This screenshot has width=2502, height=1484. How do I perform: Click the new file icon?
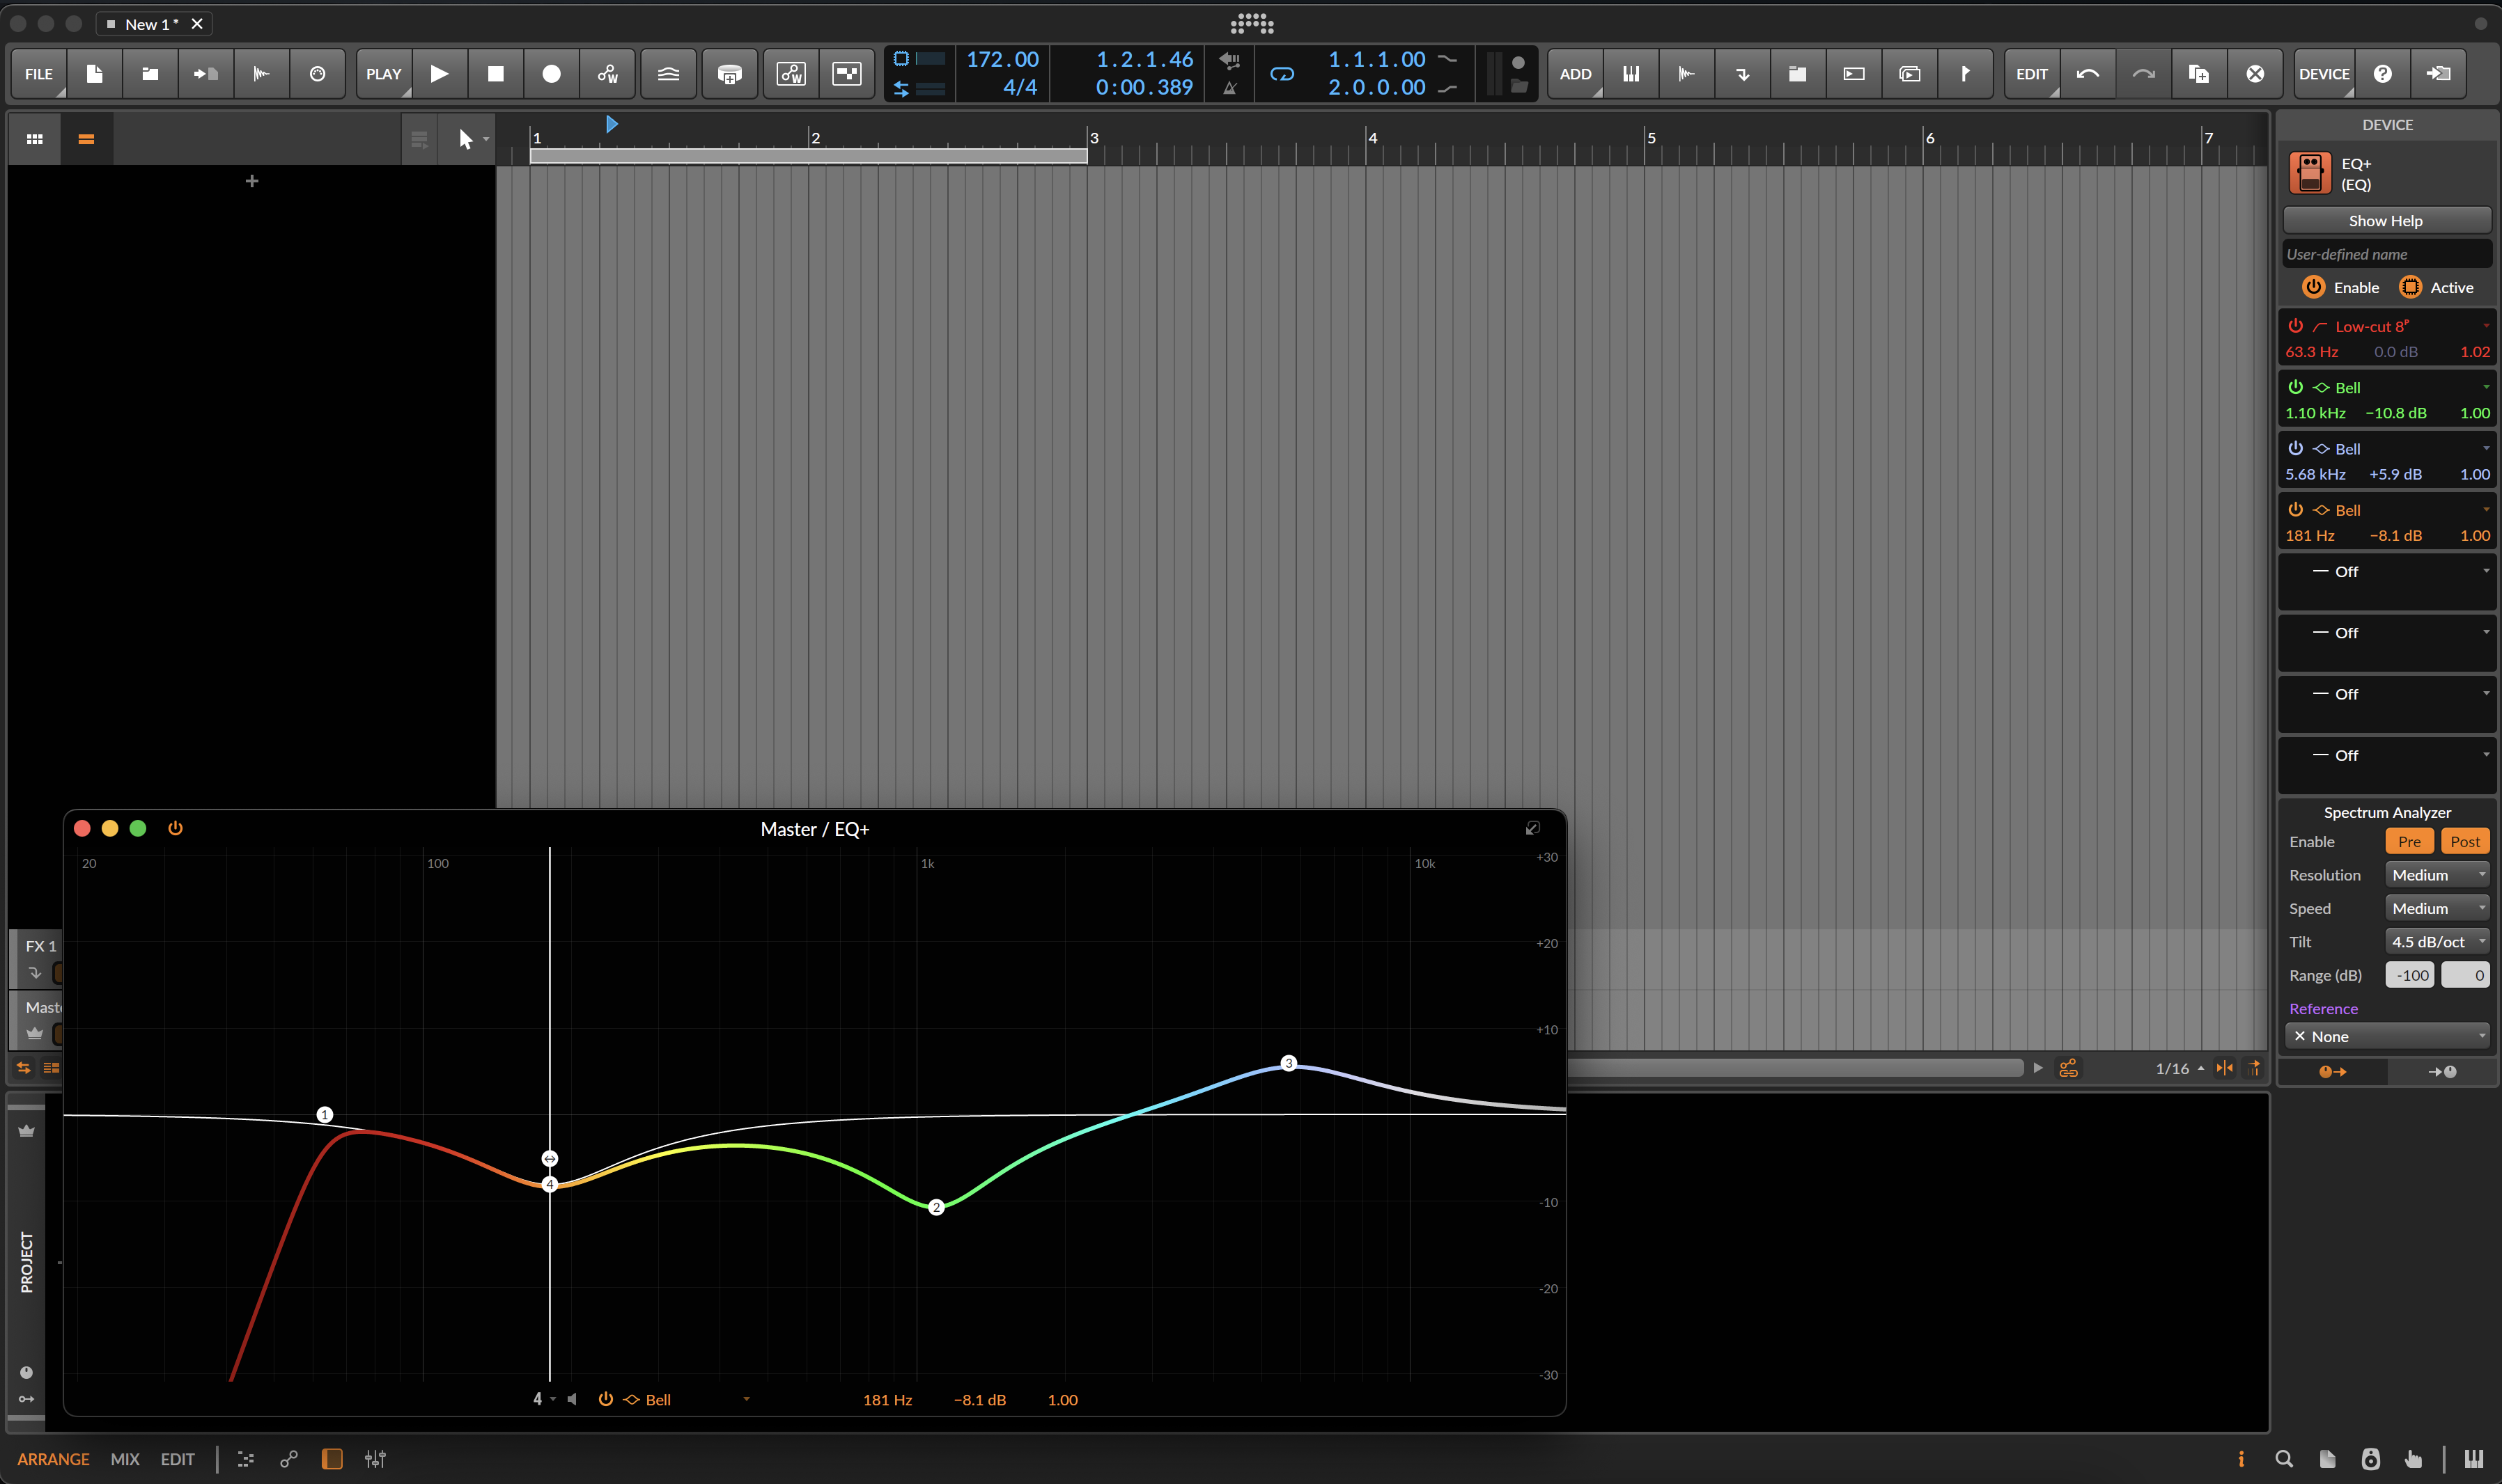pyautogui.click(x=95, y=74)
